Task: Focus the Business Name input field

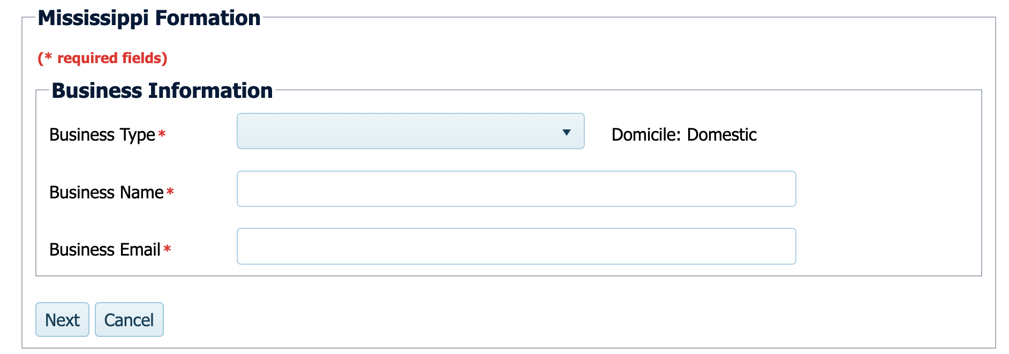Action: 516,189
